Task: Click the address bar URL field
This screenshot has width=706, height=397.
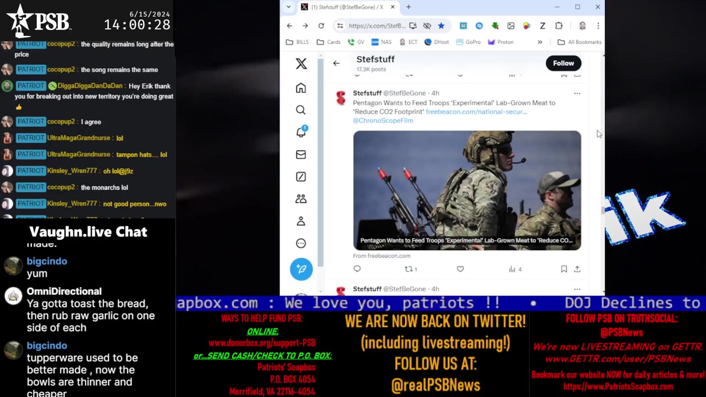Action: pos(377,26)
